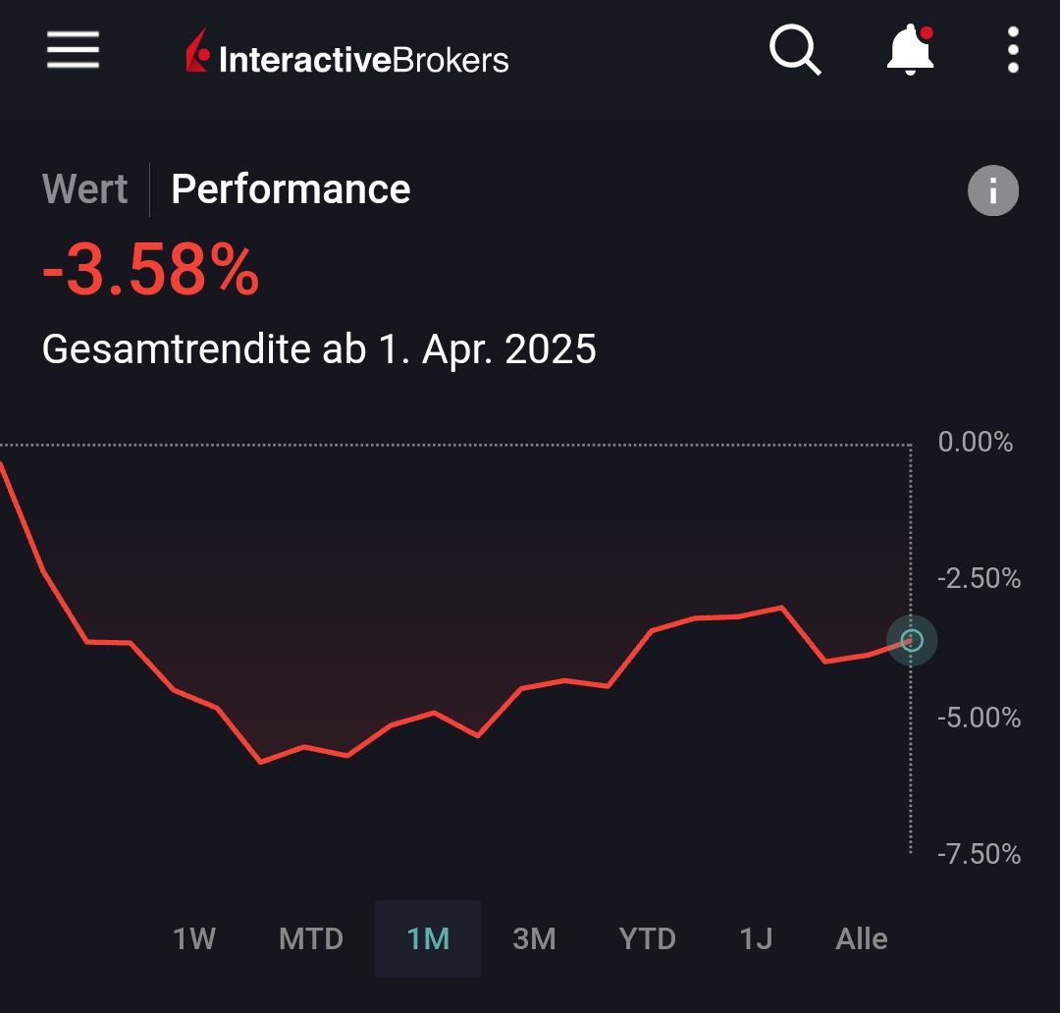Viewport: 1060px width, 1013px height.
Task: Open the hamburger navigation menu
Action: (73, 49)
